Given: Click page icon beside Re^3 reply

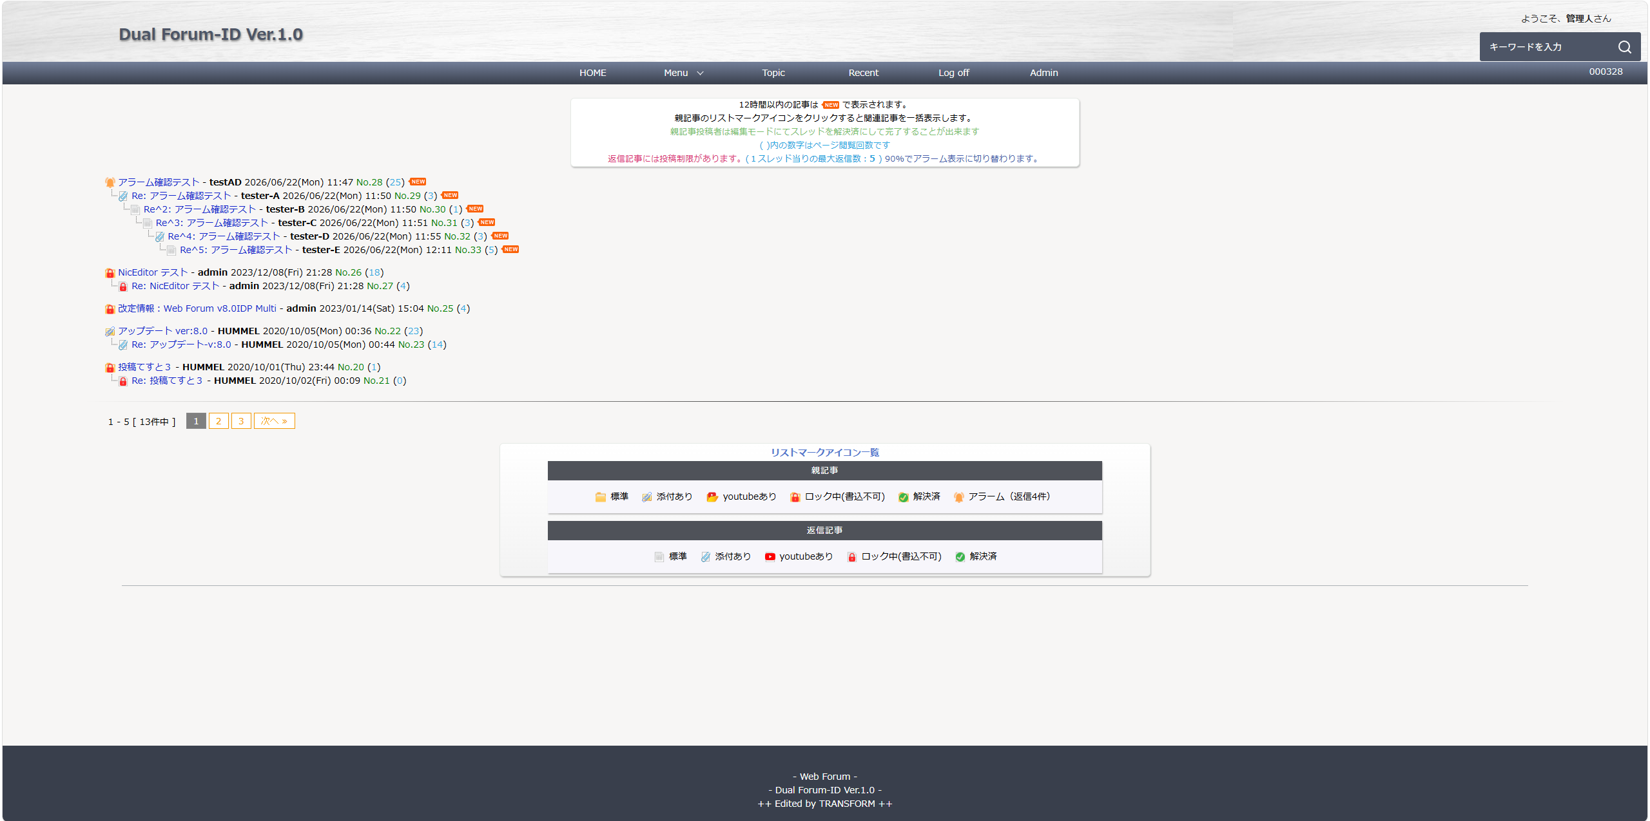Looking at the screenshot, I should click(x=148, y=223).
